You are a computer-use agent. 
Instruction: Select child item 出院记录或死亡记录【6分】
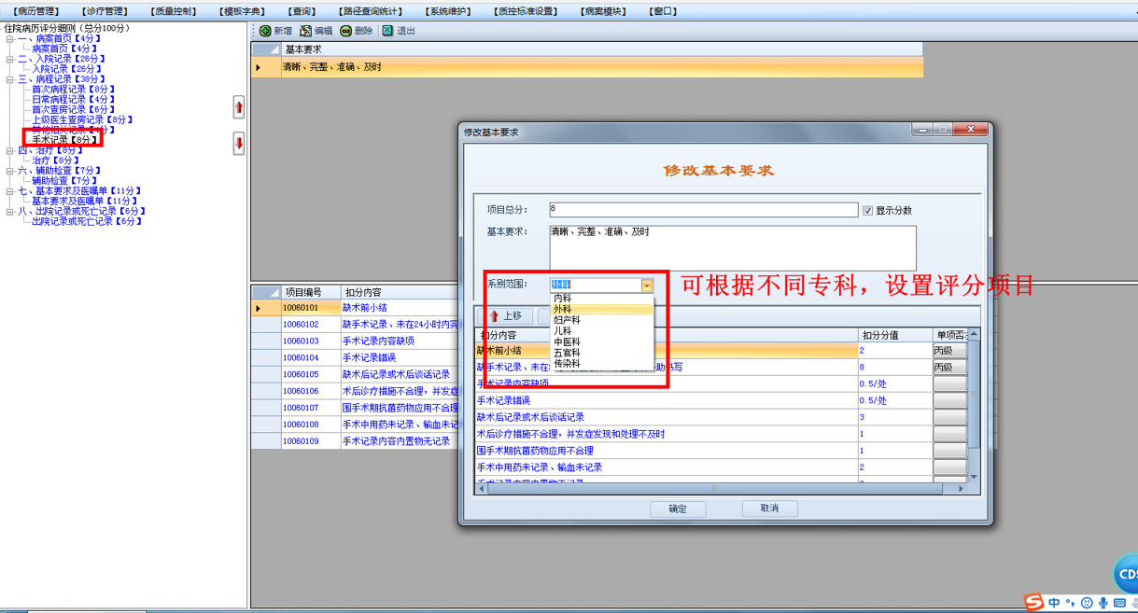(88, 221)
